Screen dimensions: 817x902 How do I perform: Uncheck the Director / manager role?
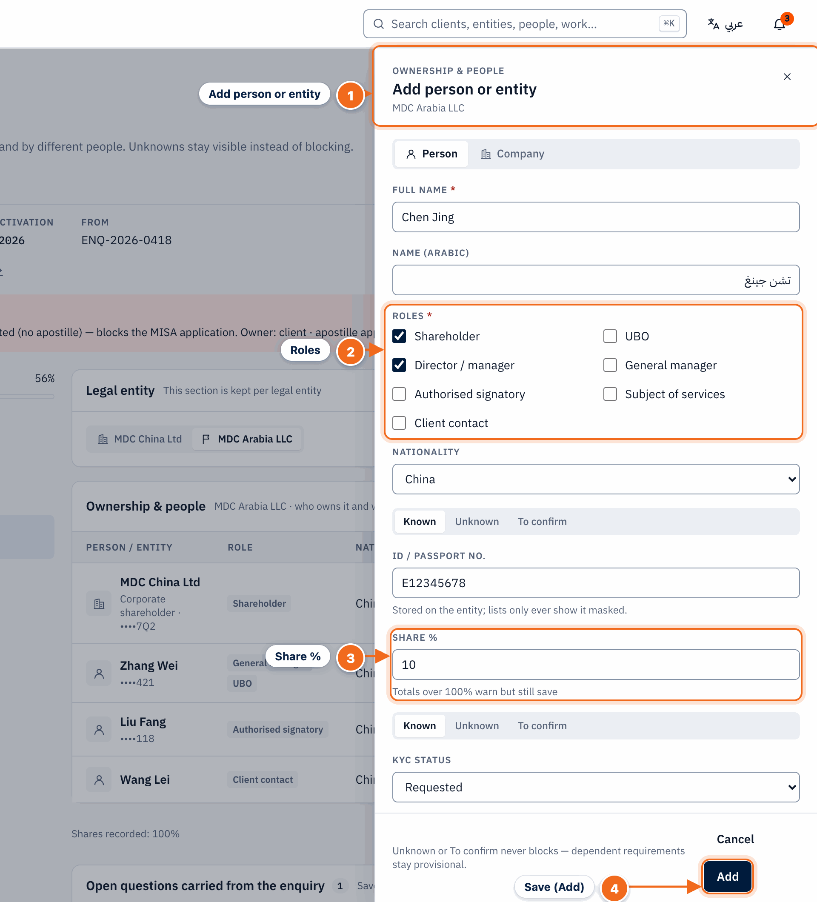point(399,365)
